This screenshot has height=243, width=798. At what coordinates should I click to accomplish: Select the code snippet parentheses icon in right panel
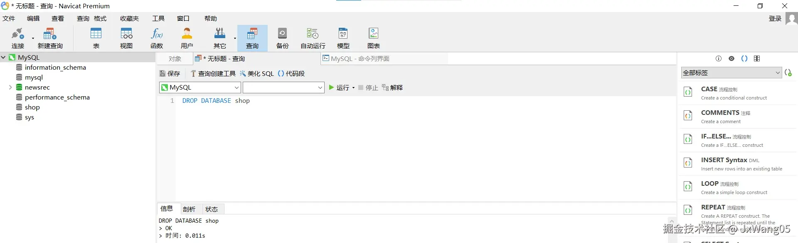[744, 58]
